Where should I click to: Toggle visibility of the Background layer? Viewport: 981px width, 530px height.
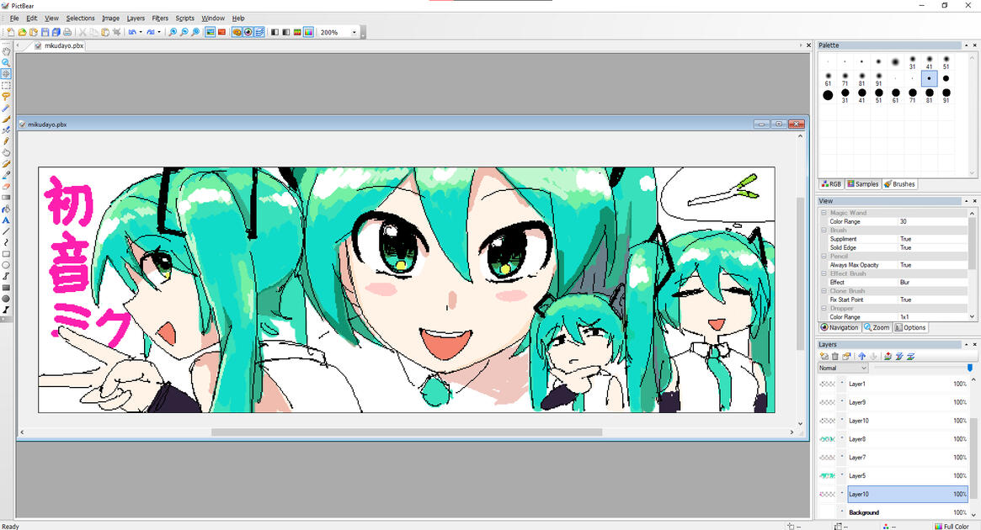[842, 512]
